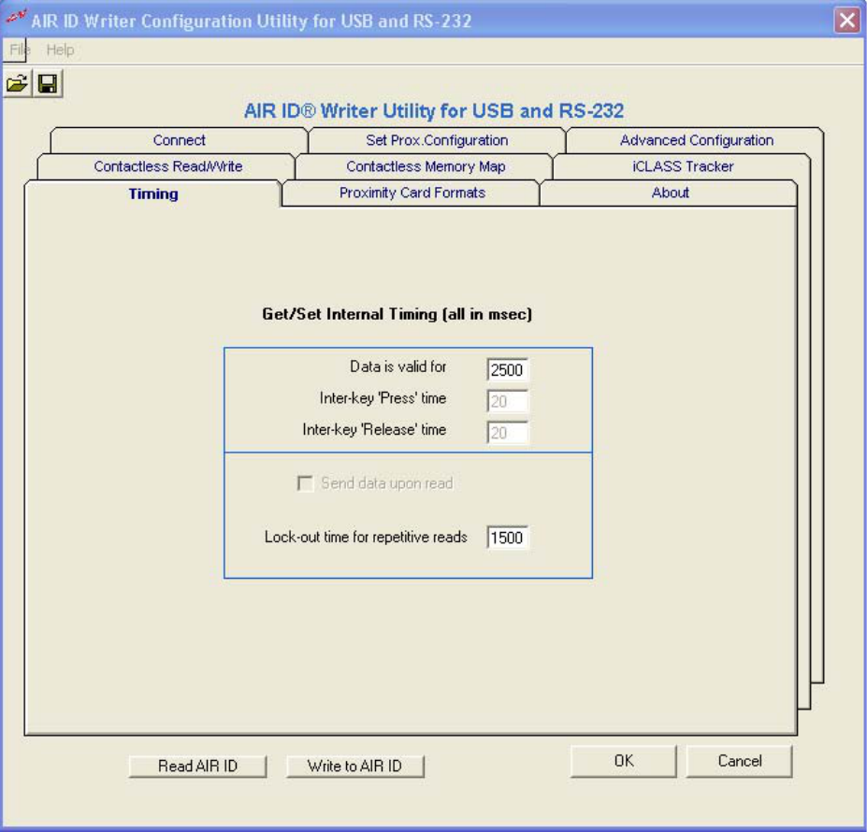This screenshot has width=867, height=832.
Task: Open the Advanced Configuration tab
Action: click(696, 140)
